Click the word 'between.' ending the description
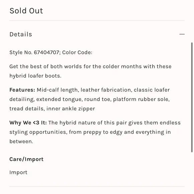 click(21, 141)
